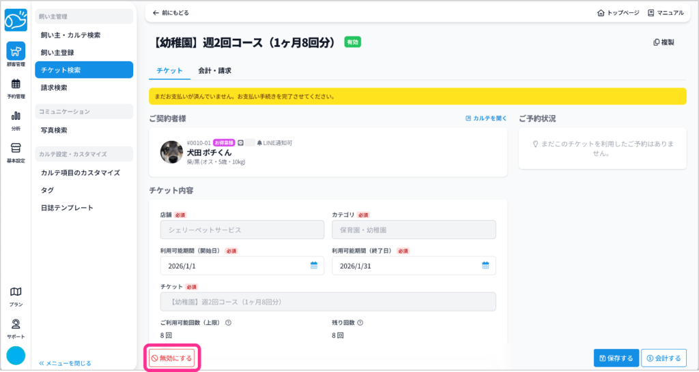Open the 基本設定 store icon
This screenshot has width=699, height=372.
16,152
